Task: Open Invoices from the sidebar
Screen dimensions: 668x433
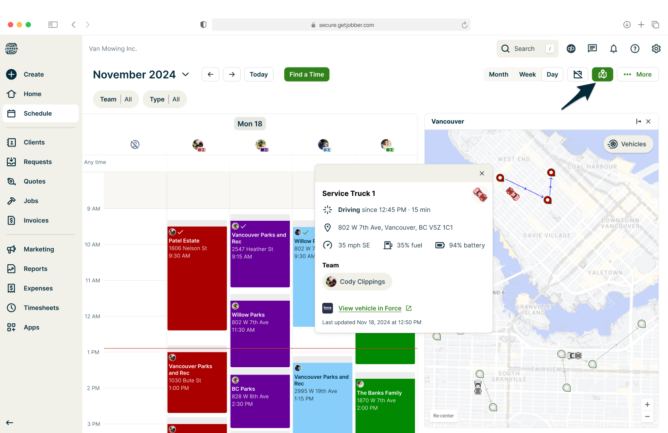Action: [36, 220]
